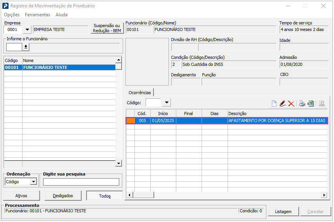Click the occurrences grid scroll right arrow
Screen dimensions: 334x222
click(324, 195)
